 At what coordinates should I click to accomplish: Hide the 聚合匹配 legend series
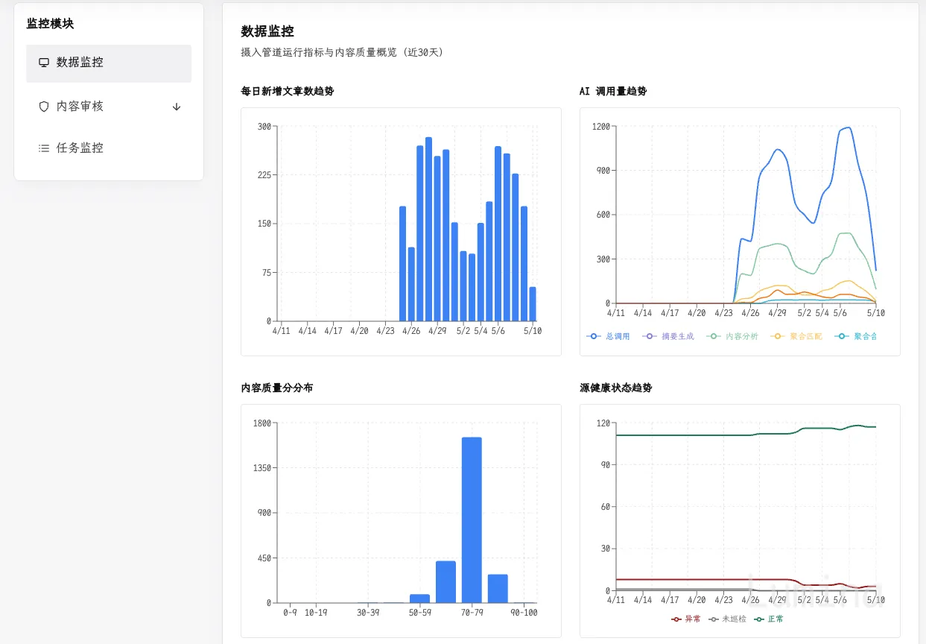796,337
